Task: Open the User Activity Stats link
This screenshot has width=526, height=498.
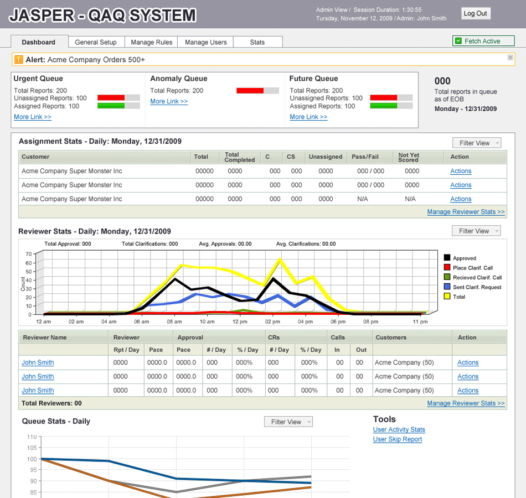Action: (x=399, y=429)
